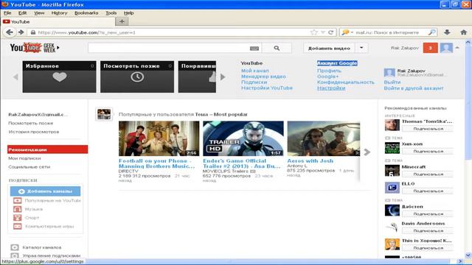
Task: Show more popular videos with right chevron
Action: pyautogui.click(x=367, y=152)
